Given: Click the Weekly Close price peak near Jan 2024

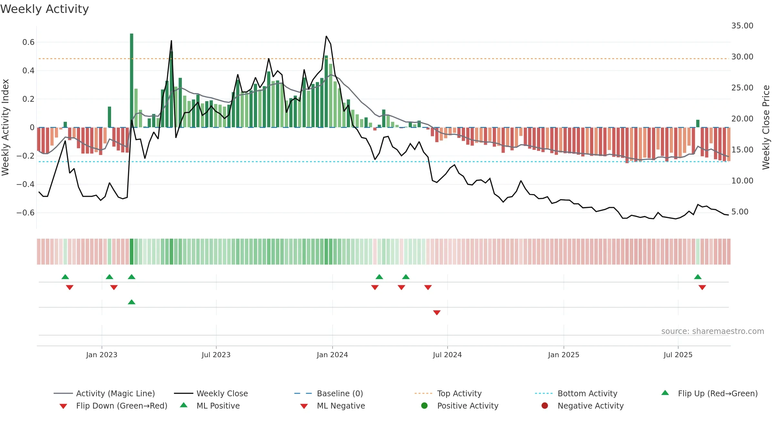Looking at the screenshot, I should tap(326, 36).
